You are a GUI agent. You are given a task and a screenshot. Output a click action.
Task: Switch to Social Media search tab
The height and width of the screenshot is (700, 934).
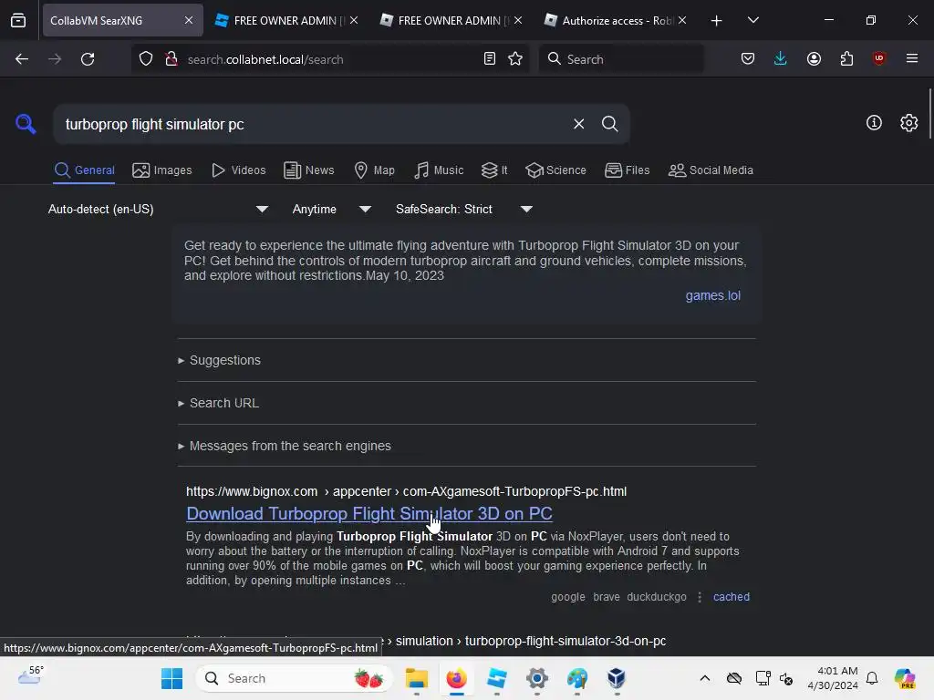[711, 170]
